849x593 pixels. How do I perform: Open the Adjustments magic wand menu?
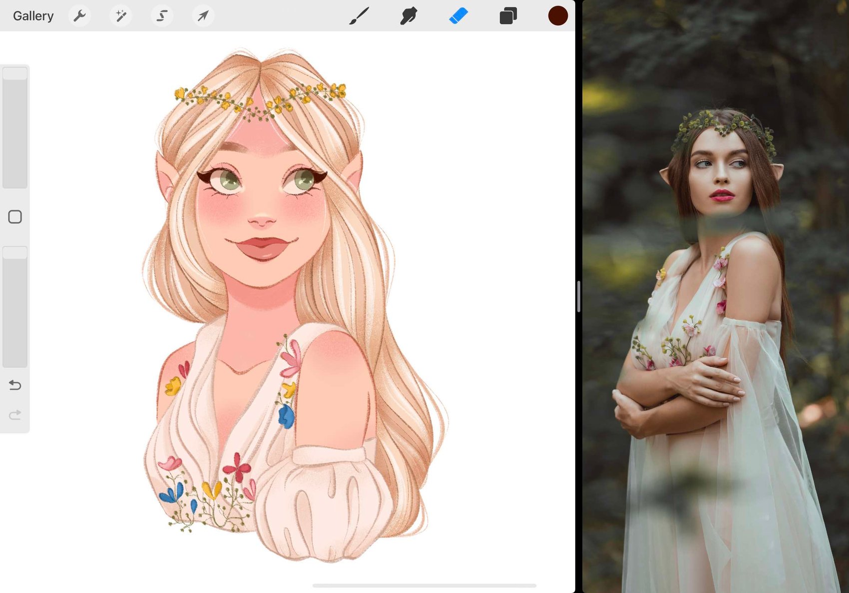click(x=121, y=16)
